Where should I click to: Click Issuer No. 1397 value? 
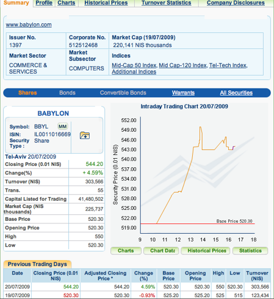pyautogui.click(x=15, y=45)
